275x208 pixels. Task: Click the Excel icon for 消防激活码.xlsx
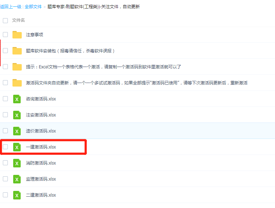tap(17, 163)
